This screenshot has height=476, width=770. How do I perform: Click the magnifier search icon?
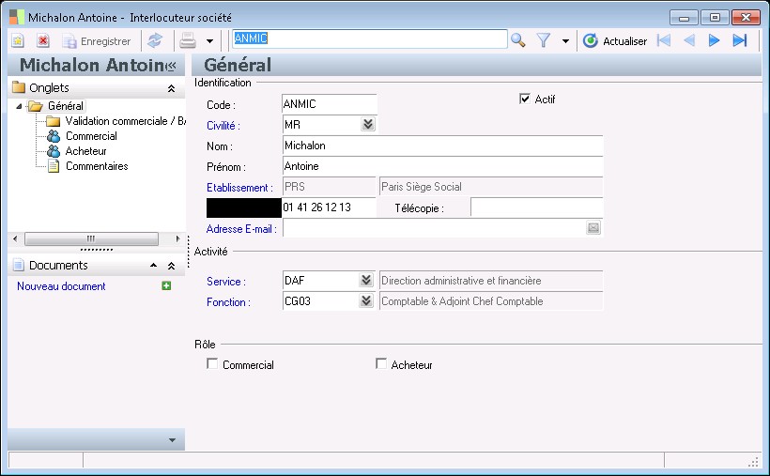coord(517,40)
